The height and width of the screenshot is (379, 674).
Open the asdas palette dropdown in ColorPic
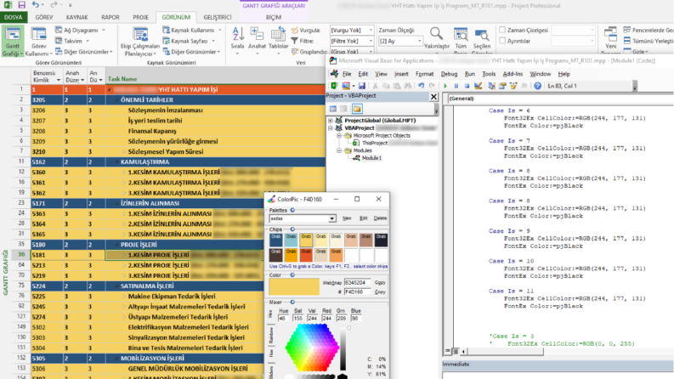[331, 218]
